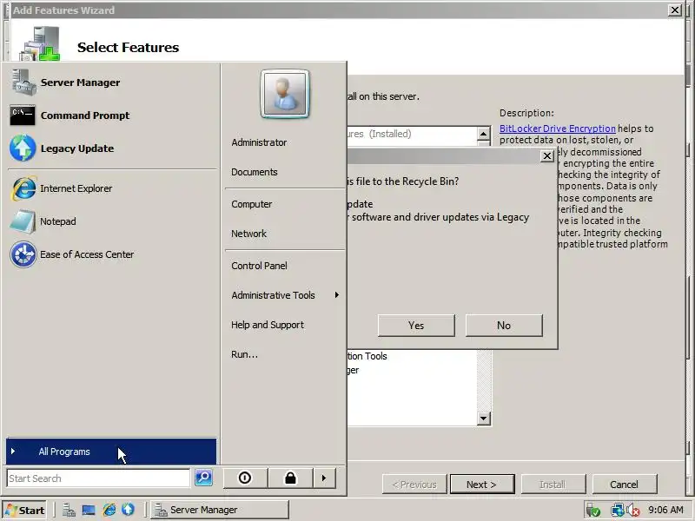Screen dimensions: 695x521
Task: Open BitLocker Drive Encryption description link
Action: 557,129
